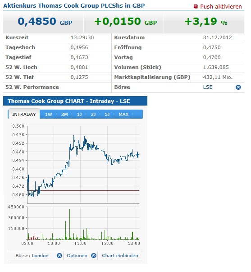251x272 pixels.
Task: Open the Optionen link
Action: (77, 255)
